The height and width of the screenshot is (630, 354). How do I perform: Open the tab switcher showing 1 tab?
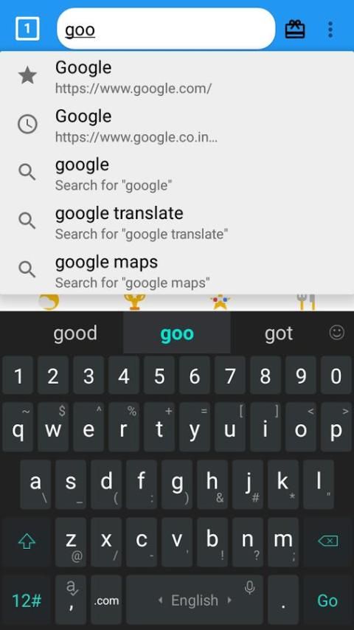[27, 29]
